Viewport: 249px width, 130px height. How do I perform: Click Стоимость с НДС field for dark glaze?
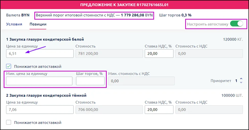pos(209,110)
